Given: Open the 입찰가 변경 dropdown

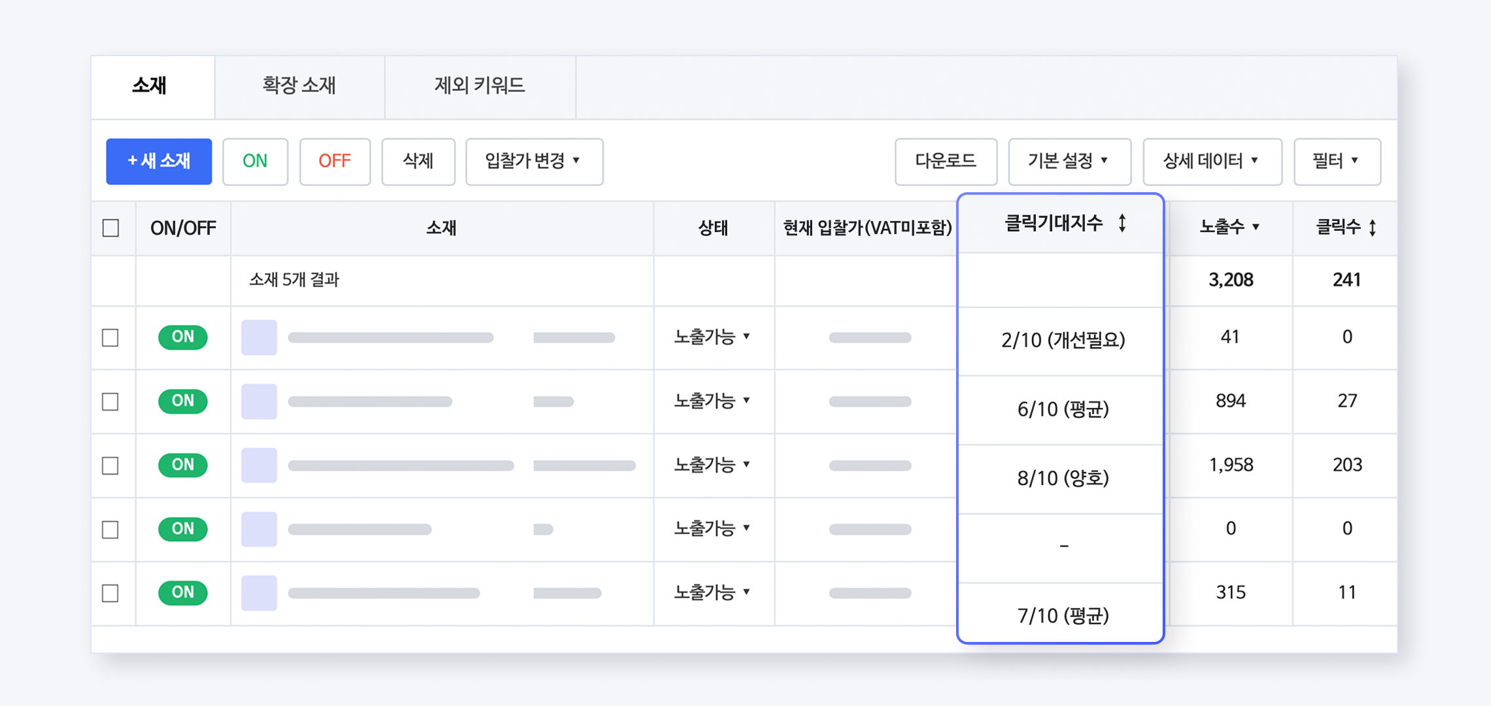Looking at the screenshot, I should click(x=534, y=161).
